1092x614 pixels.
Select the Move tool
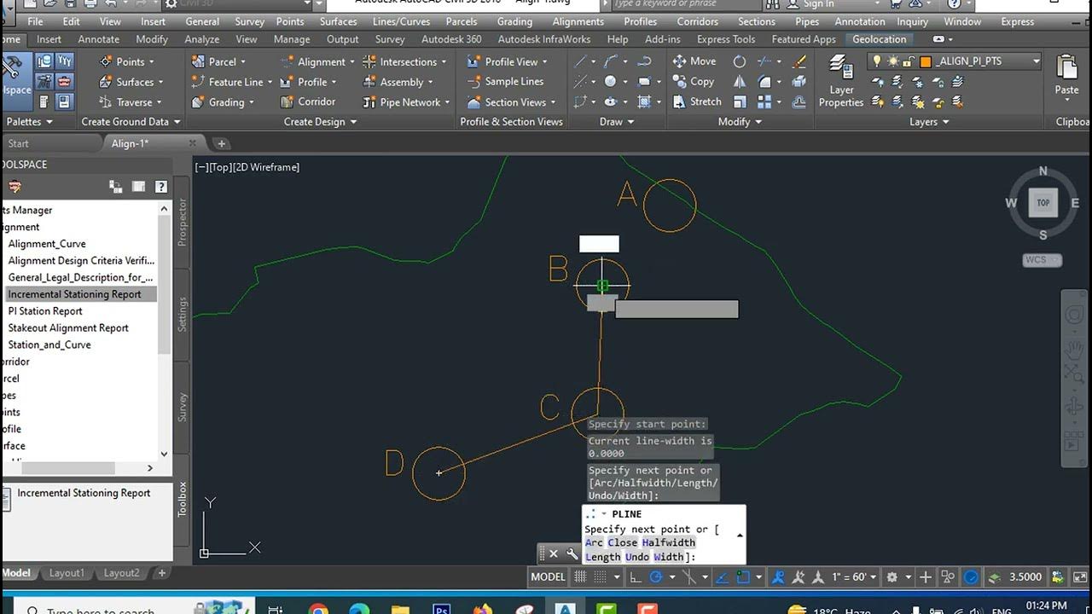(694, 61)
